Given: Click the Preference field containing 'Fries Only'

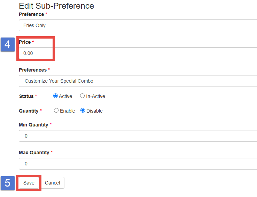Looking at the screenshot, I should [x=138, y=25].
